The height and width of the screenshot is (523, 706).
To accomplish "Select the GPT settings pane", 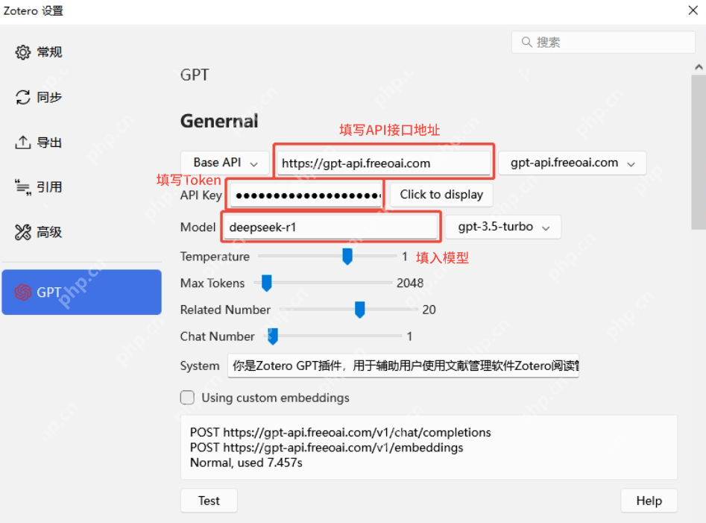I will [81, 292].
